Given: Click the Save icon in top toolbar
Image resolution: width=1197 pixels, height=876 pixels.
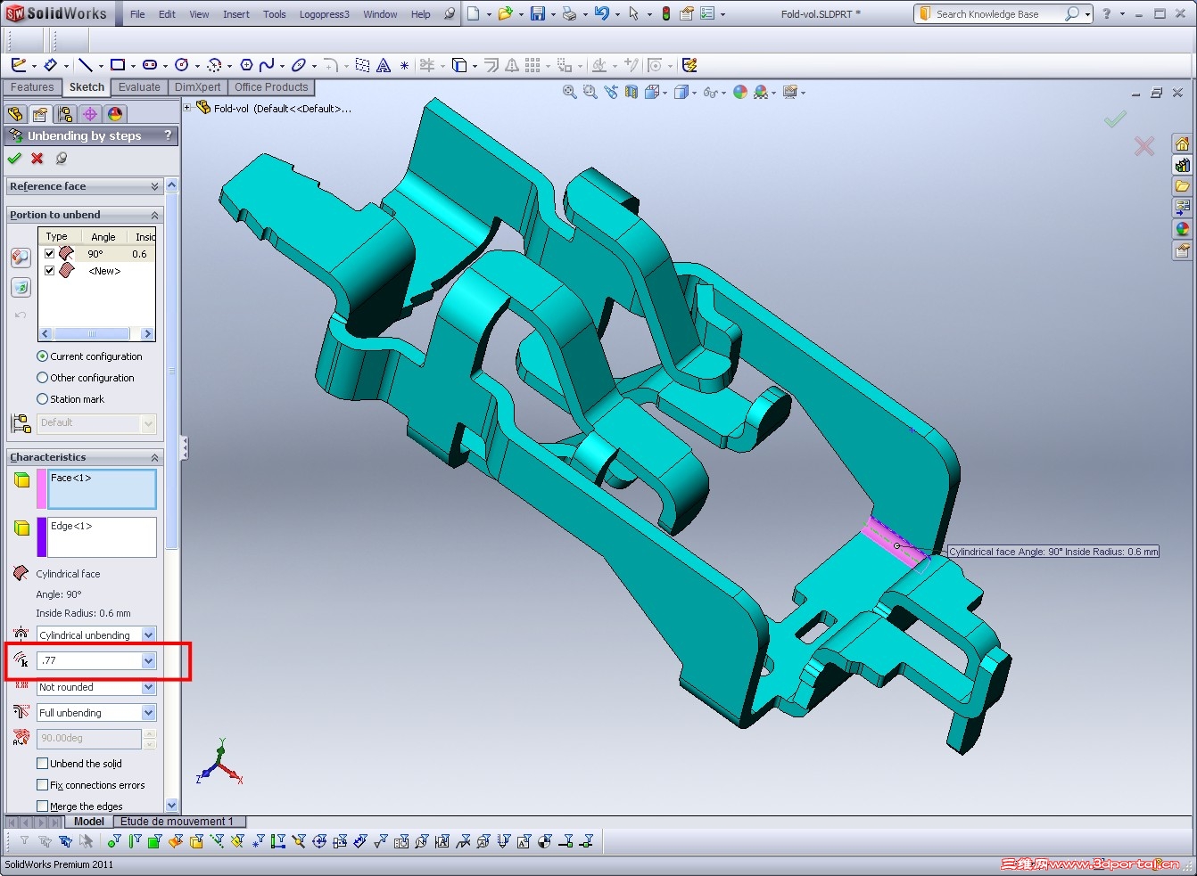Looking at the screenshot, I should [538, 13].
